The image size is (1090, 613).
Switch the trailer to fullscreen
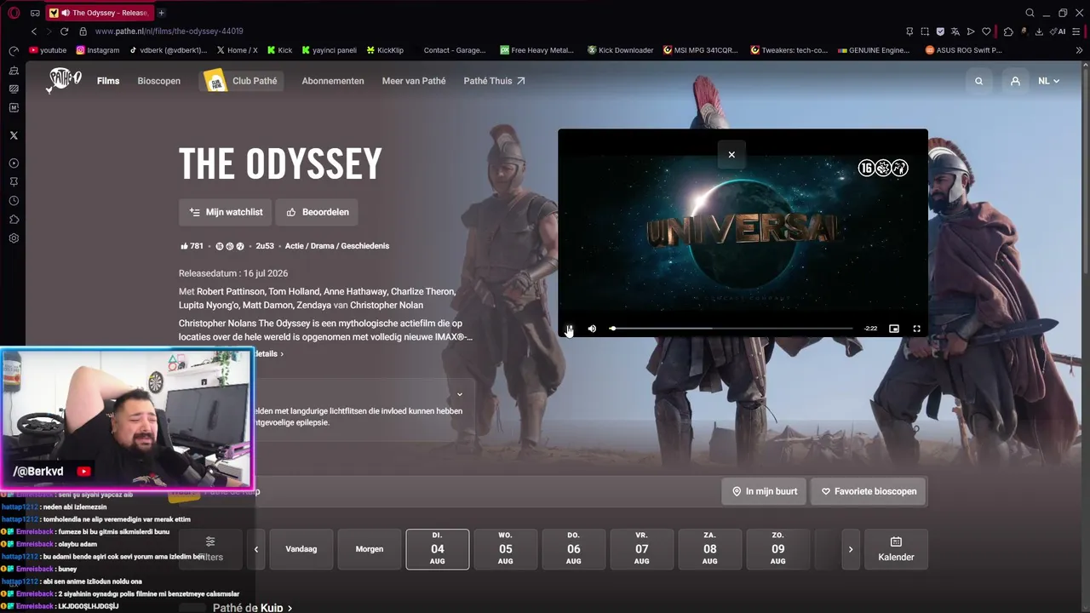[917, 329]
